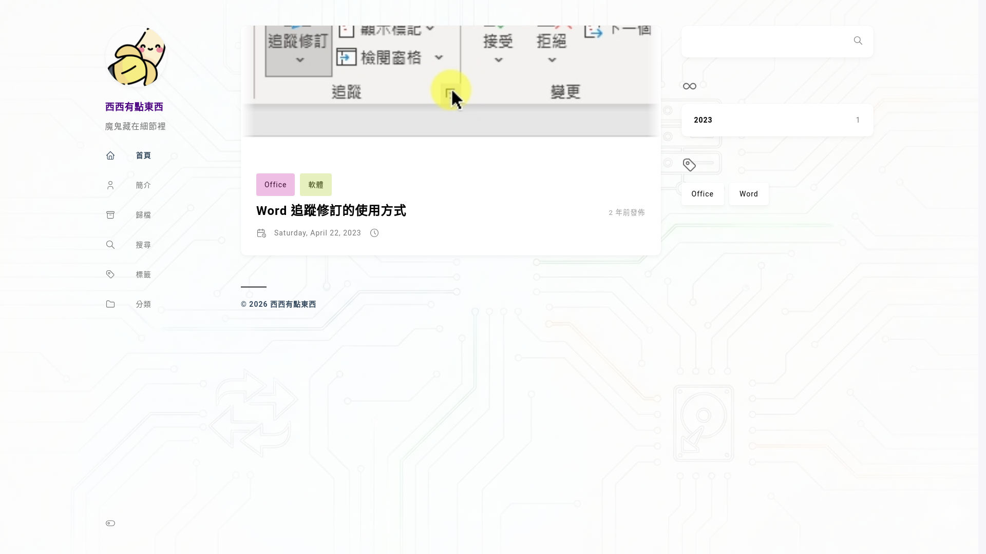Click the banana avatar logo
986x554 pixels.
[136, 56]
